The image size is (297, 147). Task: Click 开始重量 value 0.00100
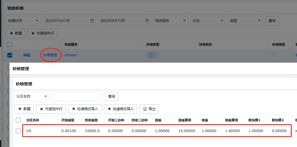coord(69,131)
